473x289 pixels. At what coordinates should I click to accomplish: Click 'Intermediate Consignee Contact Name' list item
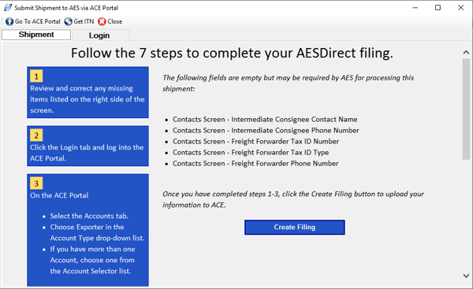point(265,120)
